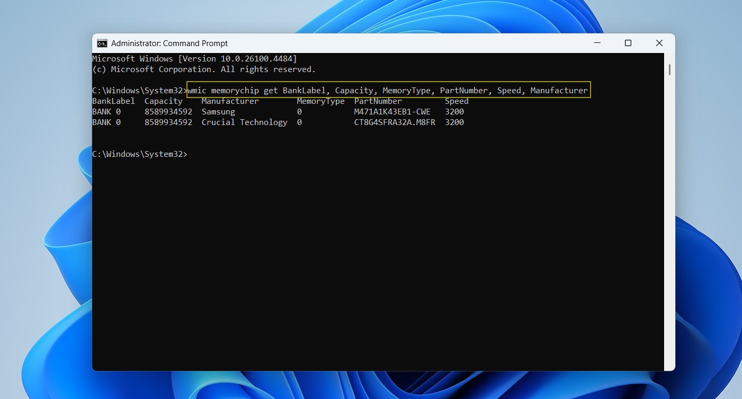The height and width of the screenshot is (399, 742).
Task: Click the Crucial Technology manufacturer value
Action: point(245,122)
